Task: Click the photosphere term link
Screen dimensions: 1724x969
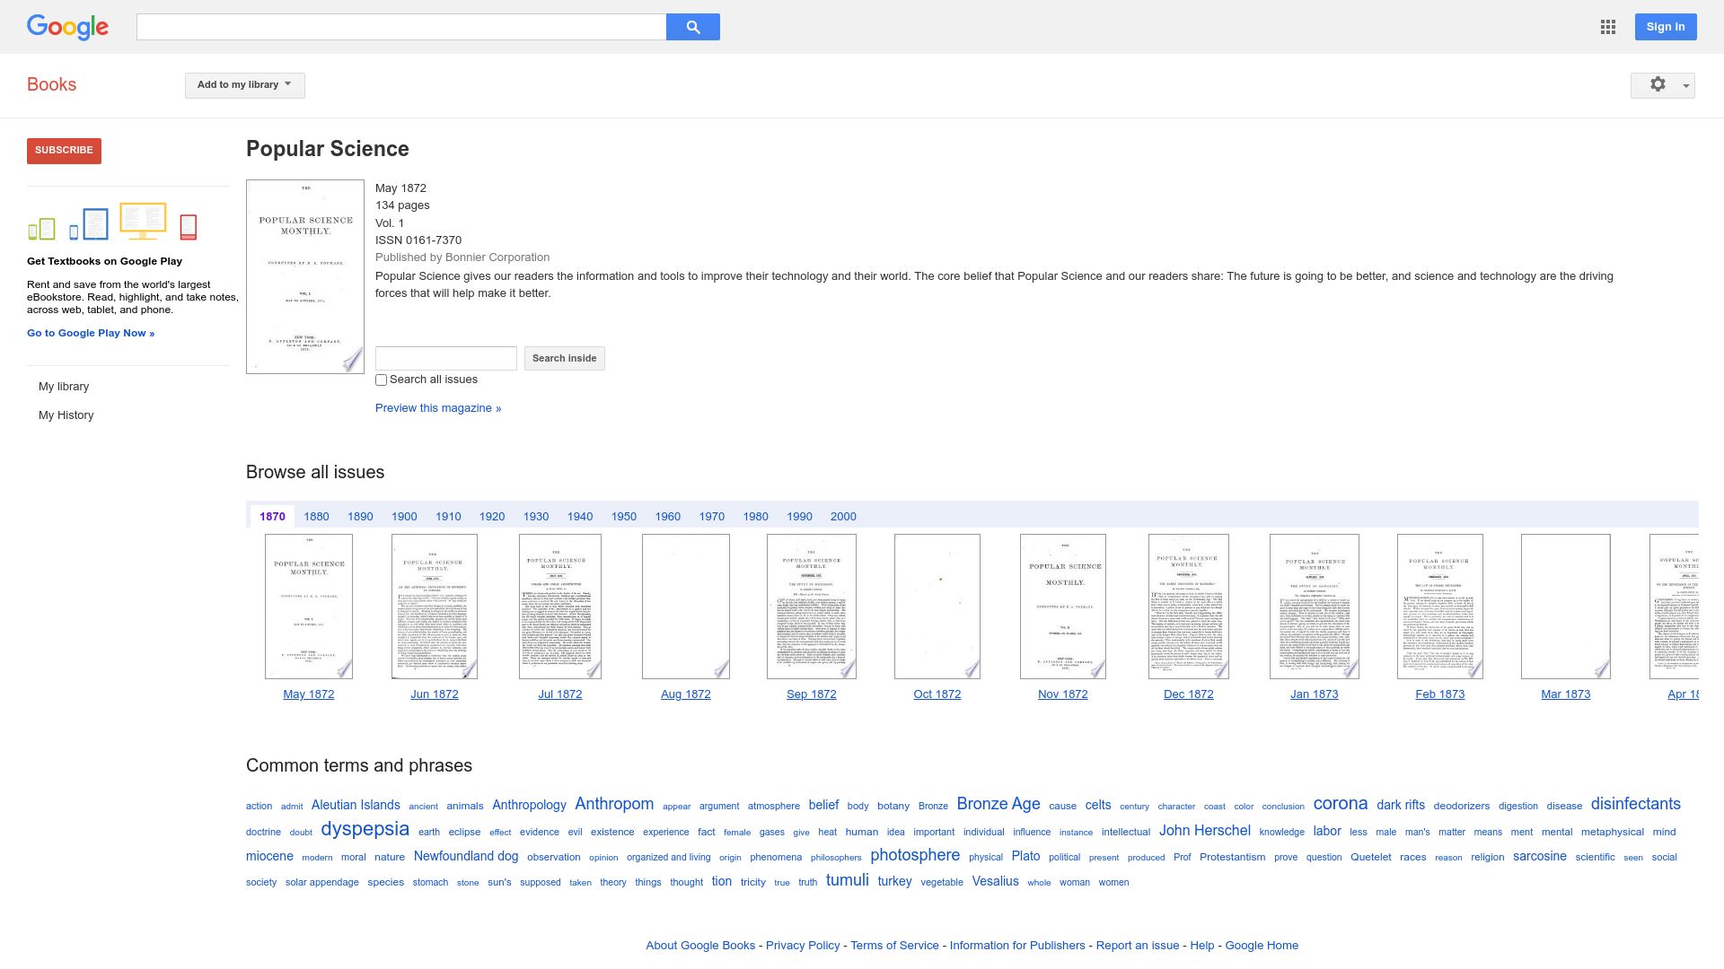Action: [x=915, y=855]
